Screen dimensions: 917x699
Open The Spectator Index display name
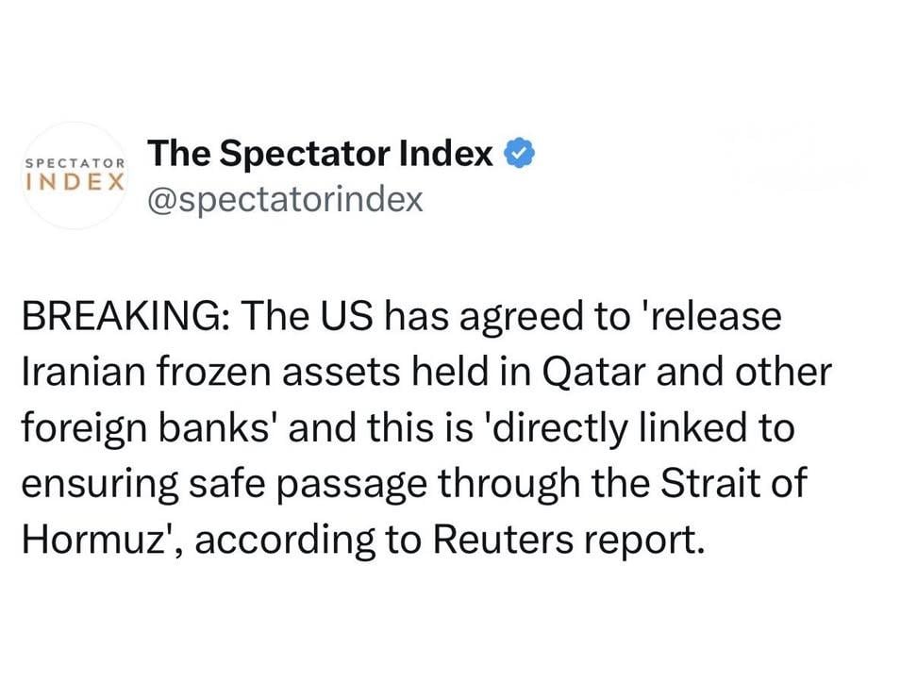(321, 154)
